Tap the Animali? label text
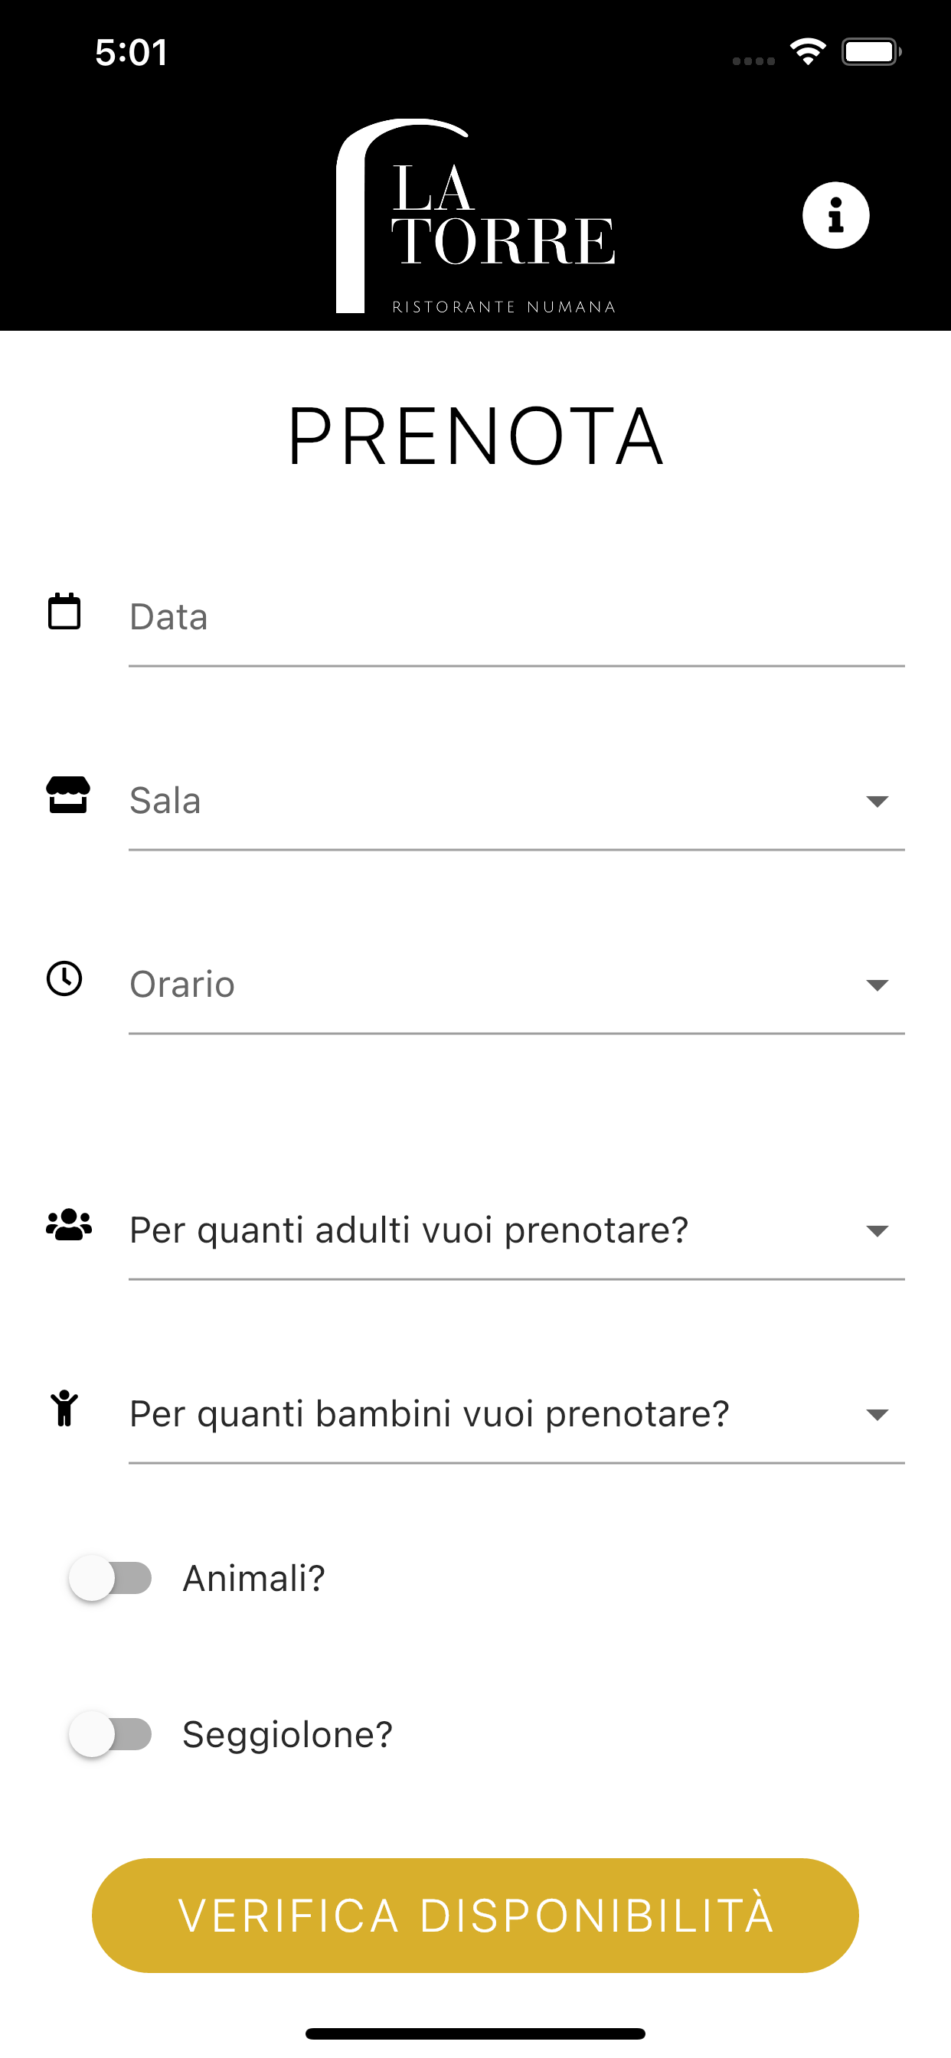 254,1579
